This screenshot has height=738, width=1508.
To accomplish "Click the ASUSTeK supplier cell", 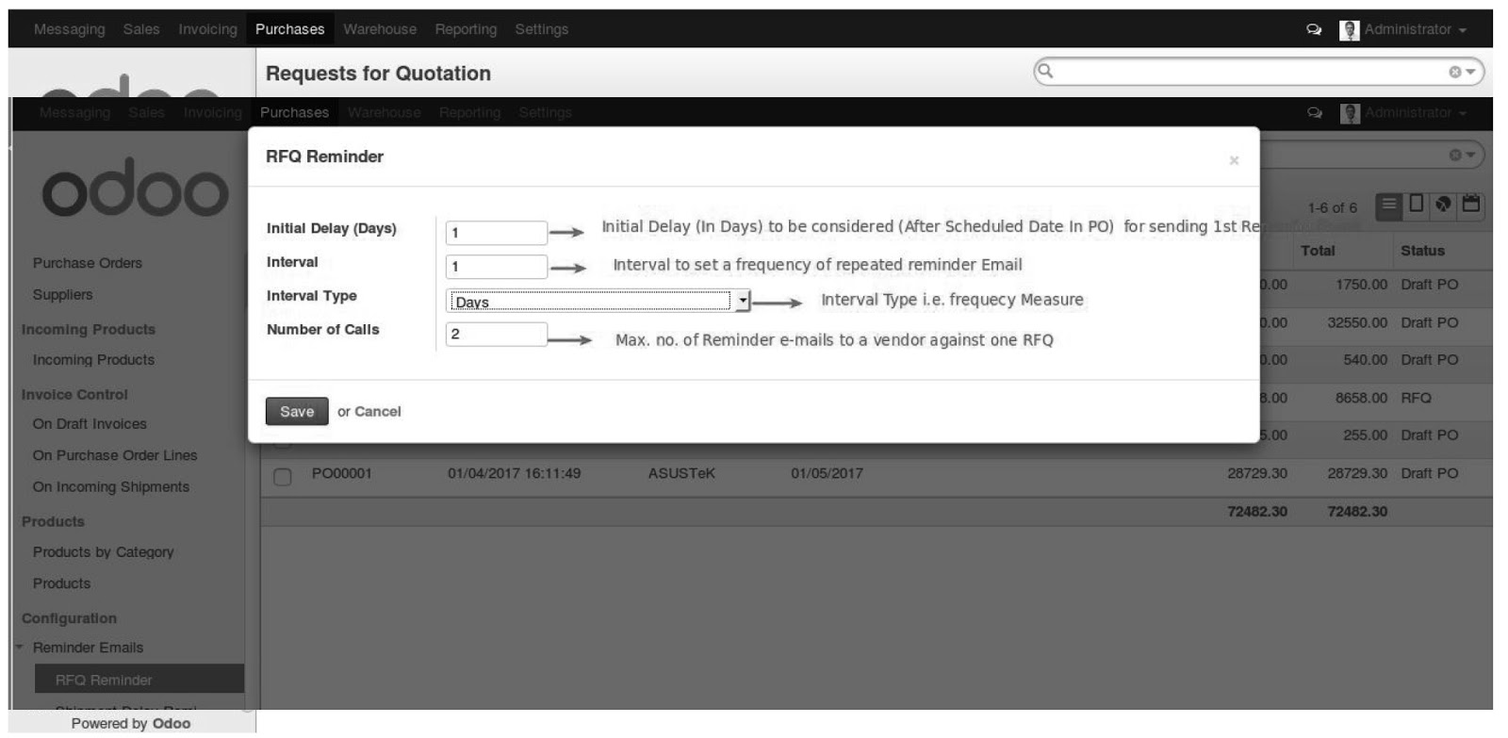I will [x=681, y=473].
